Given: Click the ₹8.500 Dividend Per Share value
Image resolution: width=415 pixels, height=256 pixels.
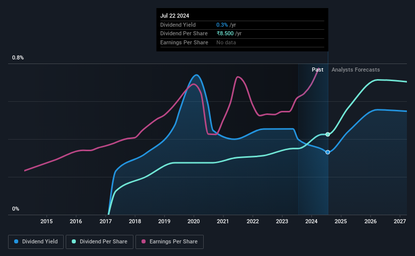Looking at the screenshot, I should pos(225,34).
